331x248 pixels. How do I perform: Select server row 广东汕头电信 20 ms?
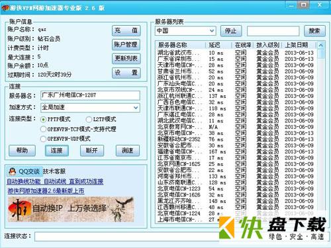[x=236, y=84]
